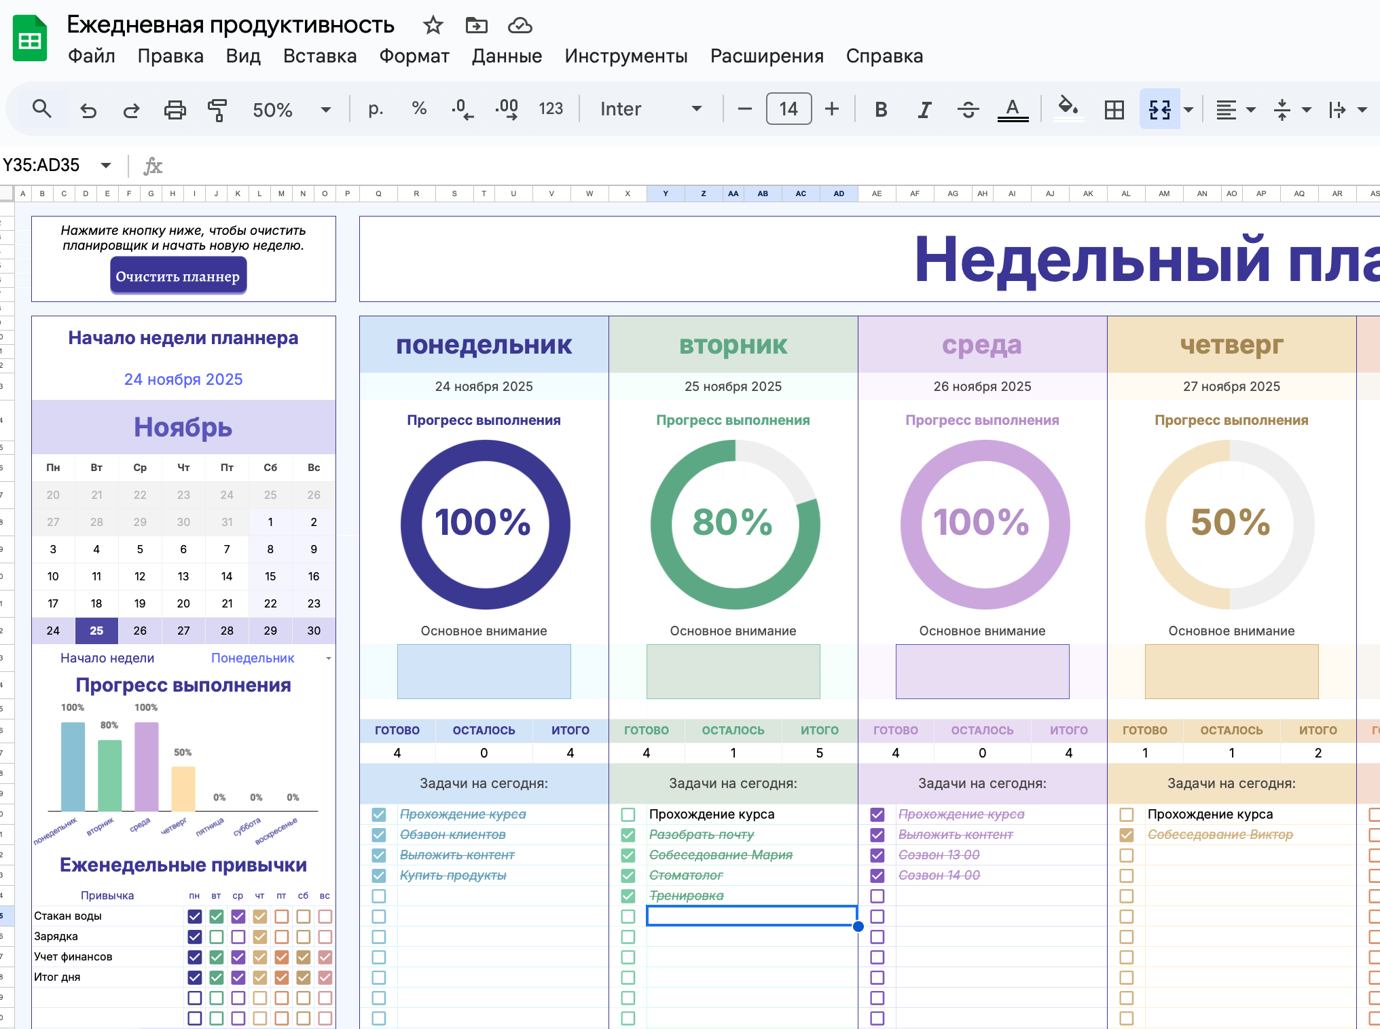Uncheck Monday's Обзвон клиентов task checkbox
This screenshot has height=1029, width=1380.
click(379, 835)
